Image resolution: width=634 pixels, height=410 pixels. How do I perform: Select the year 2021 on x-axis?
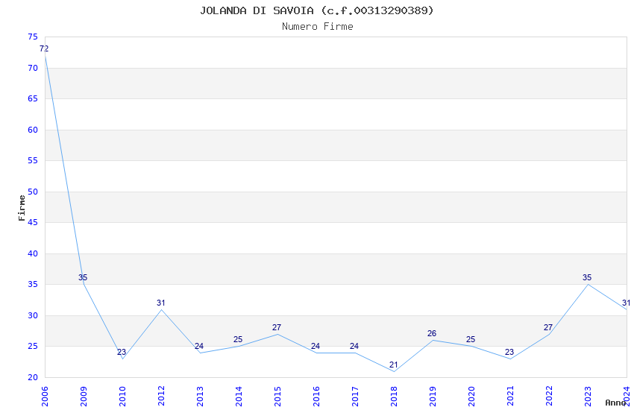pyautogui.click(x=511, y=396)
